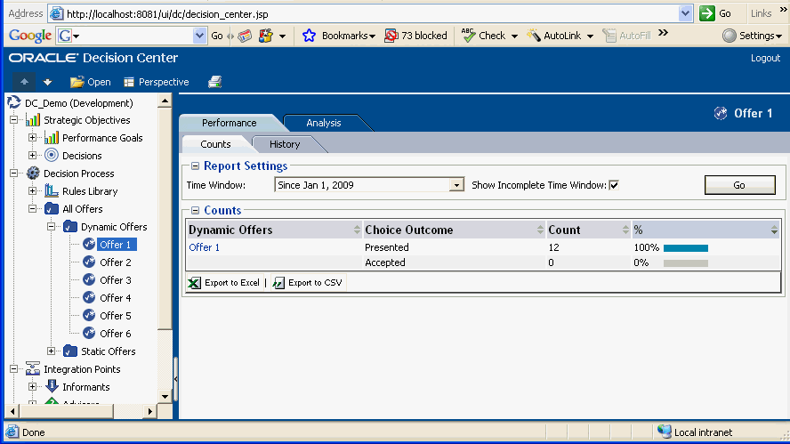The image size is (790, 444).
Task: Click the DC_Demo (Development) root icon
Action: [x=14, y=103]
